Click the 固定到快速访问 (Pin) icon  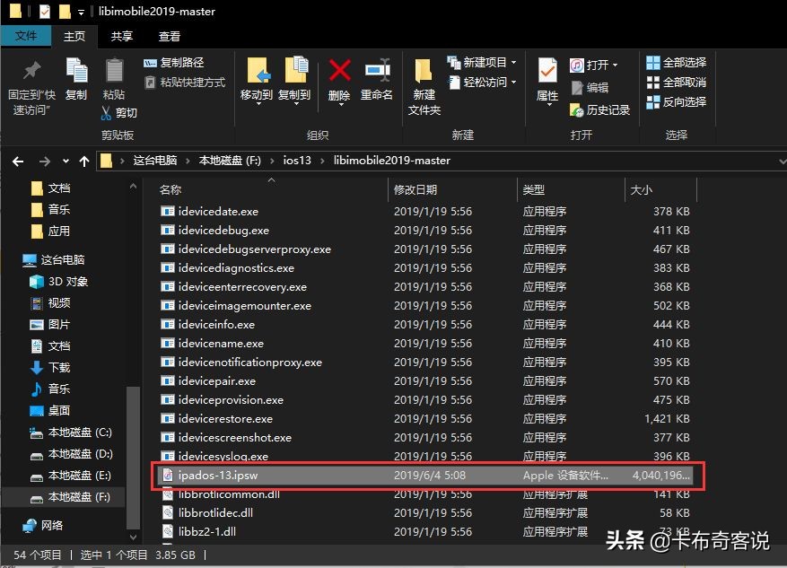pos(31,76)
